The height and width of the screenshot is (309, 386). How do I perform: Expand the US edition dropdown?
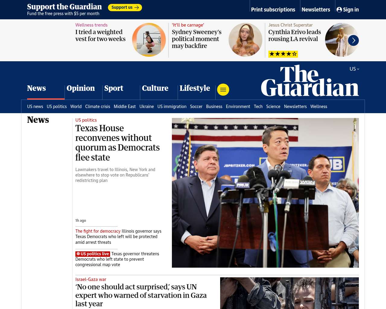354,69
